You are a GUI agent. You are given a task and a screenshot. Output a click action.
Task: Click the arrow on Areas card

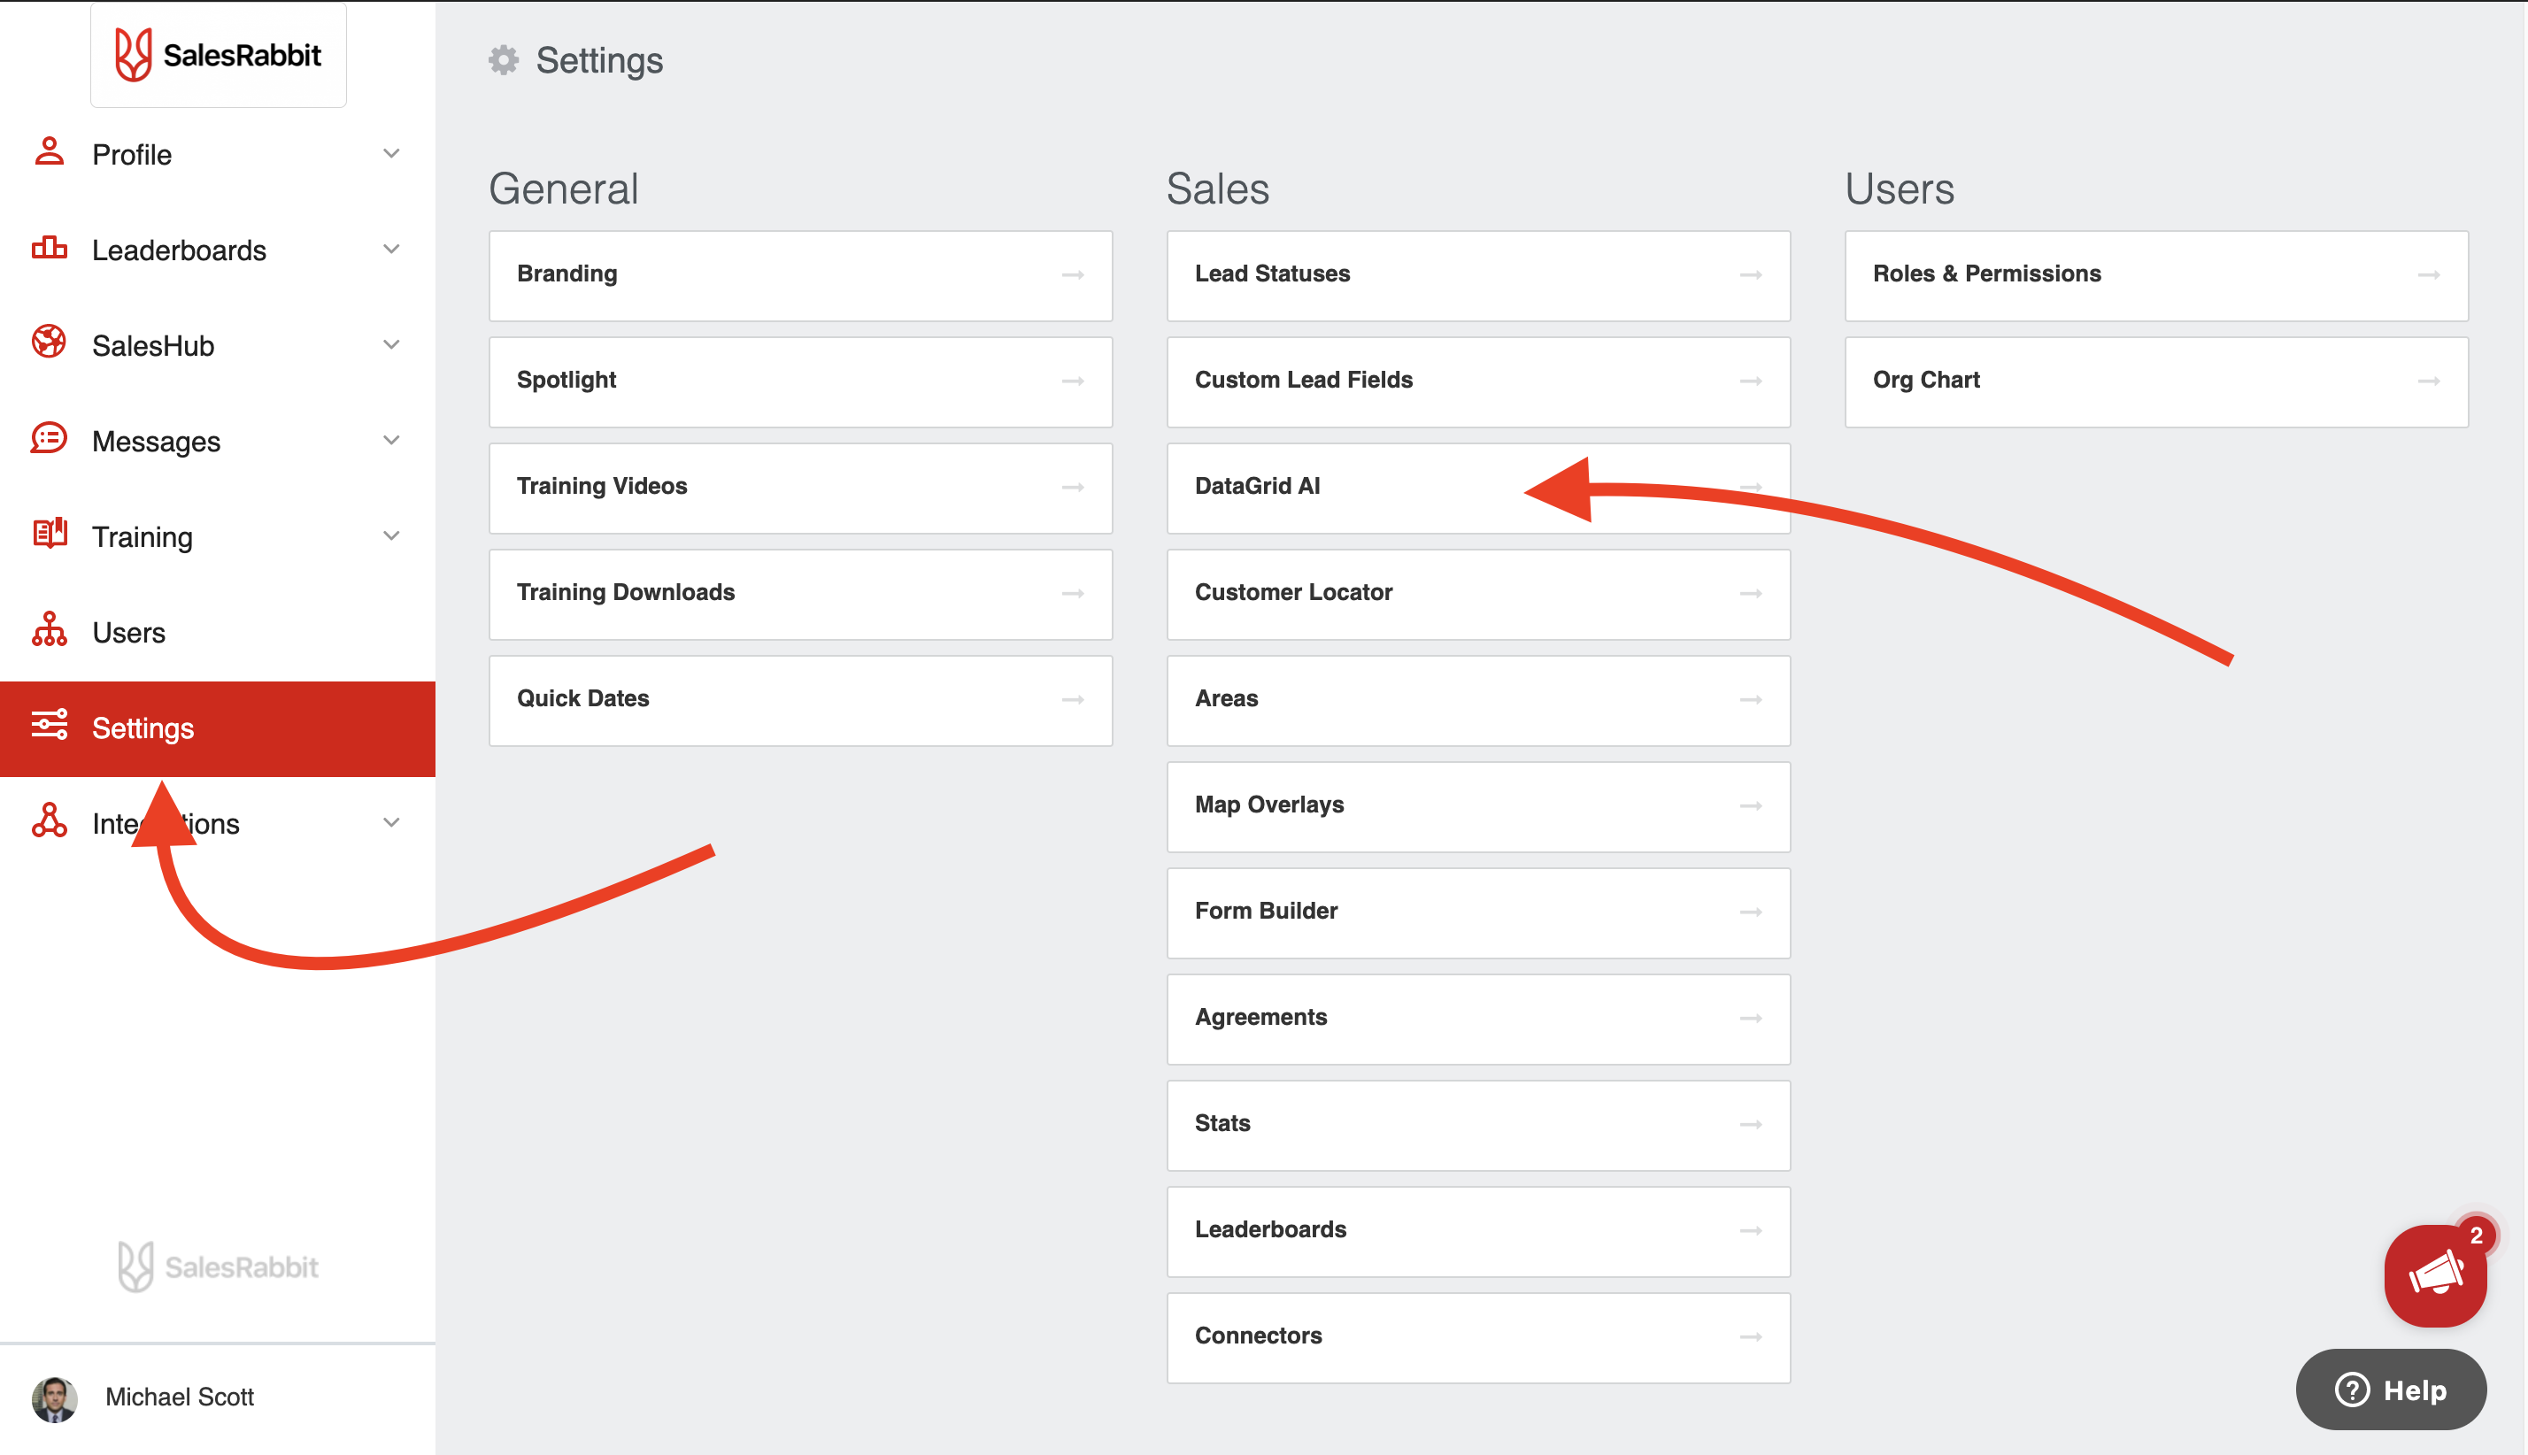(1751, 699)
